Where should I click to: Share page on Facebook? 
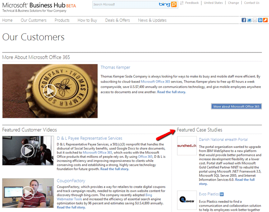243,20
